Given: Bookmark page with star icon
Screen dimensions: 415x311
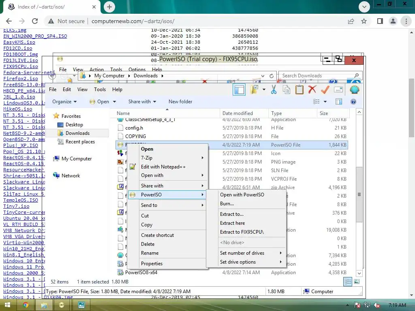Looking at the screenshot, I should [364, 21].
